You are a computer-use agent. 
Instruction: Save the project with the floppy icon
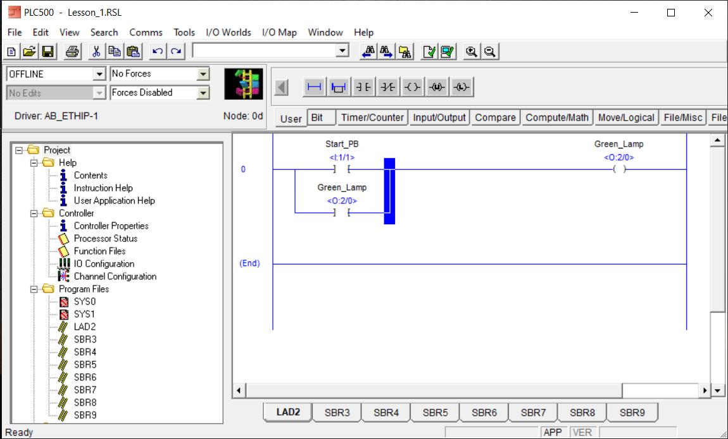[48, 51]
